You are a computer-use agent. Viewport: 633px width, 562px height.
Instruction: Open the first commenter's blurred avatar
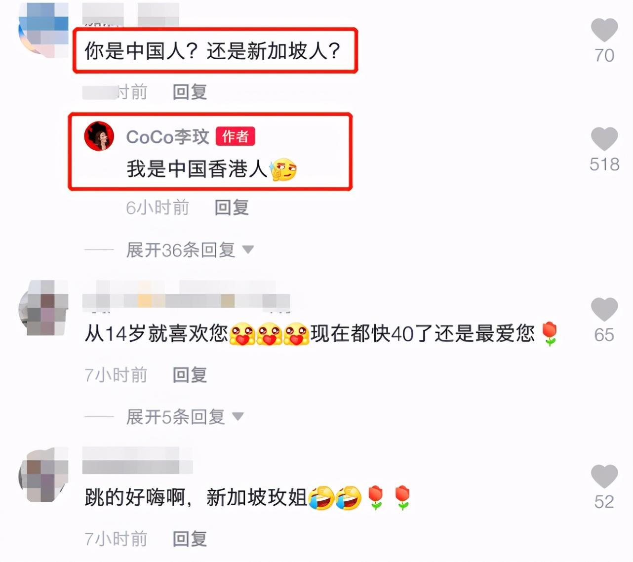click(43, 27)
